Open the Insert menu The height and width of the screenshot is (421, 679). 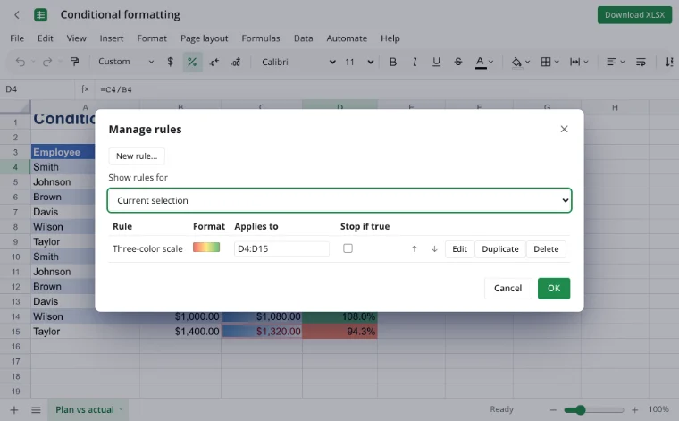112,38
